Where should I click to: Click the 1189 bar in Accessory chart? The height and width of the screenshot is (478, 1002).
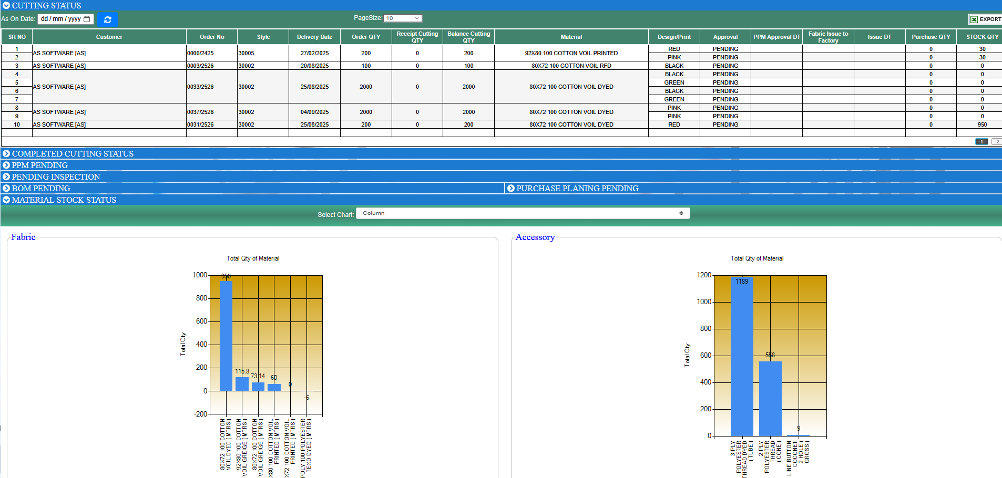(x=741, y=357)
